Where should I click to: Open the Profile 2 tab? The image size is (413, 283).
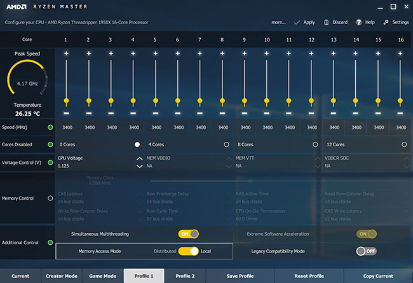[x=185, y=276]
